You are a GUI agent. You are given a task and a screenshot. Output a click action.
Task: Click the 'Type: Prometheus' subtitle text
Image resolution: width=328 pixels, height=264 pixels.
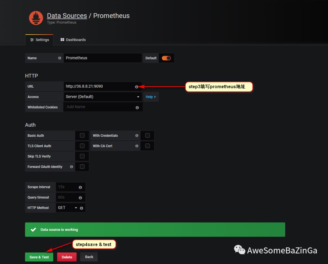point(61,22)
